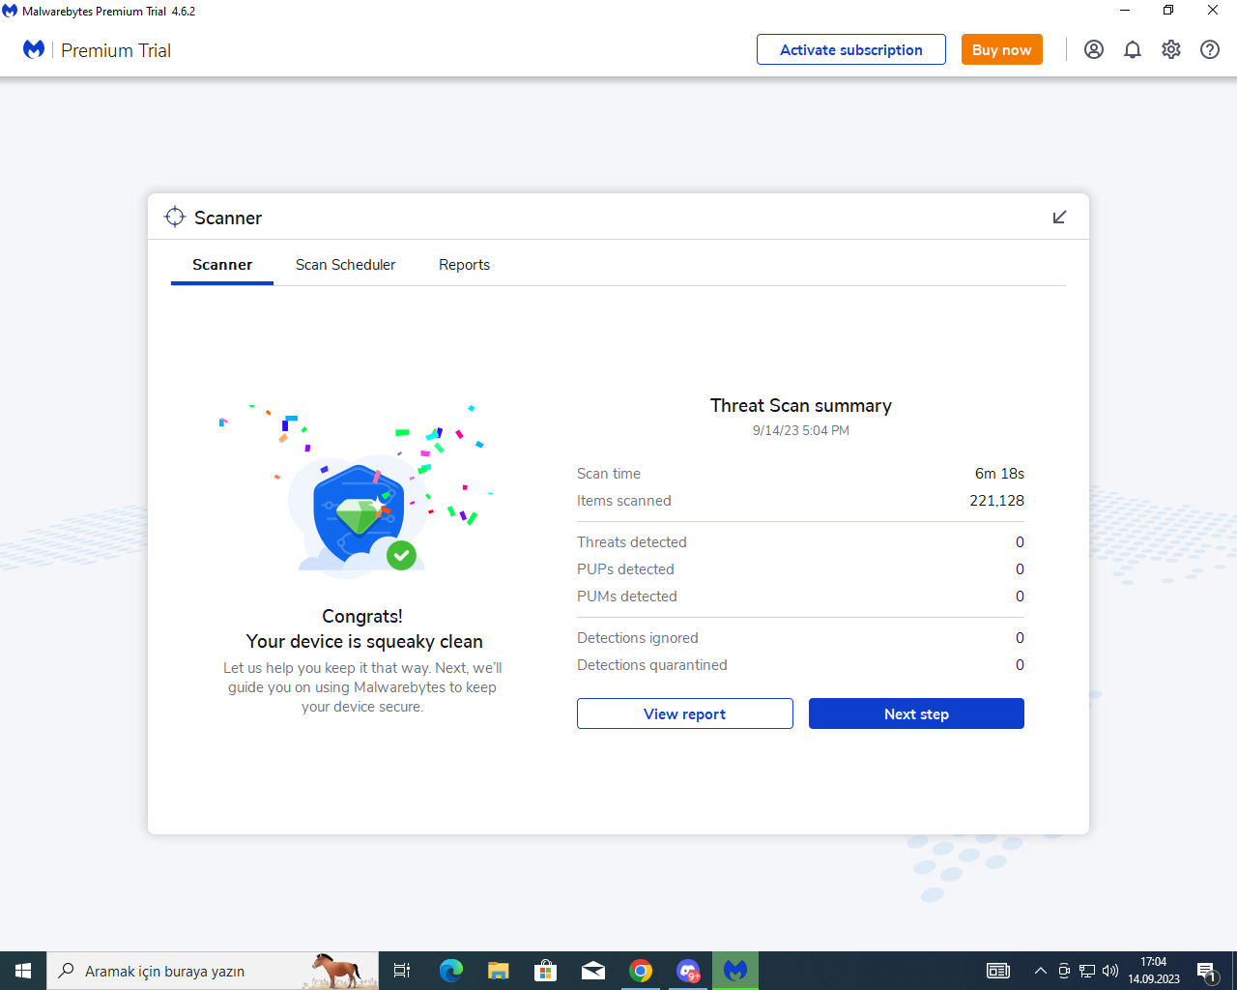Click the 'Detections quarantined' label

tap(652, 665)
